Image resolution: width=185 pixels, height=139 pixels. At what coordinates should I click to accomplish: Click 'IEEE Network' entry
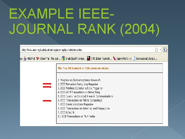click(x=66, y=112)
